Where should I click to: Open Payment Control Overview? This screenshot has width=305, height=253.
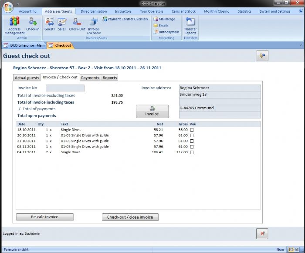(x=125, y=19)
